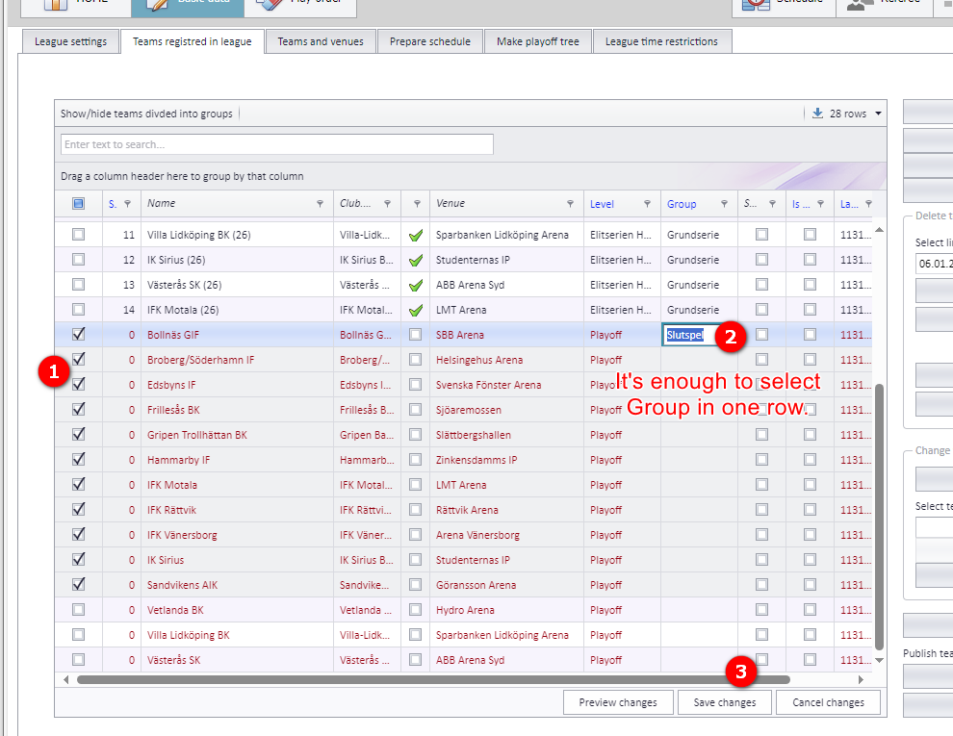Click the Preview changes button
Screen dimensions: 953x736
coord(618,702)
